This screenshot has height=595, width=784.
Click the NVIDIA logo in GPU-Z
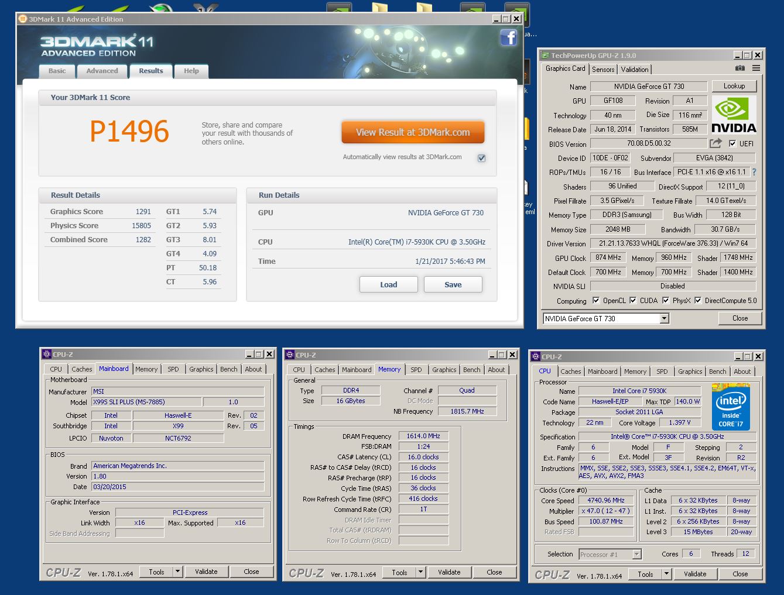tap(734, 115)
